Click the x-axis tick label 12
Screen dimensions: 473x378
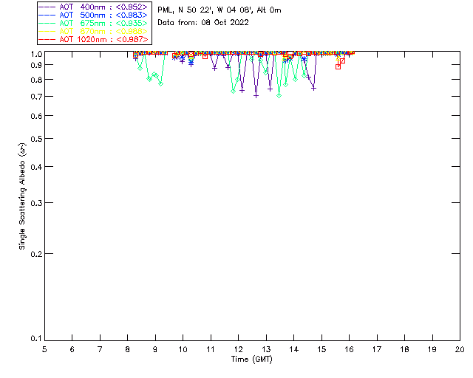238,349
